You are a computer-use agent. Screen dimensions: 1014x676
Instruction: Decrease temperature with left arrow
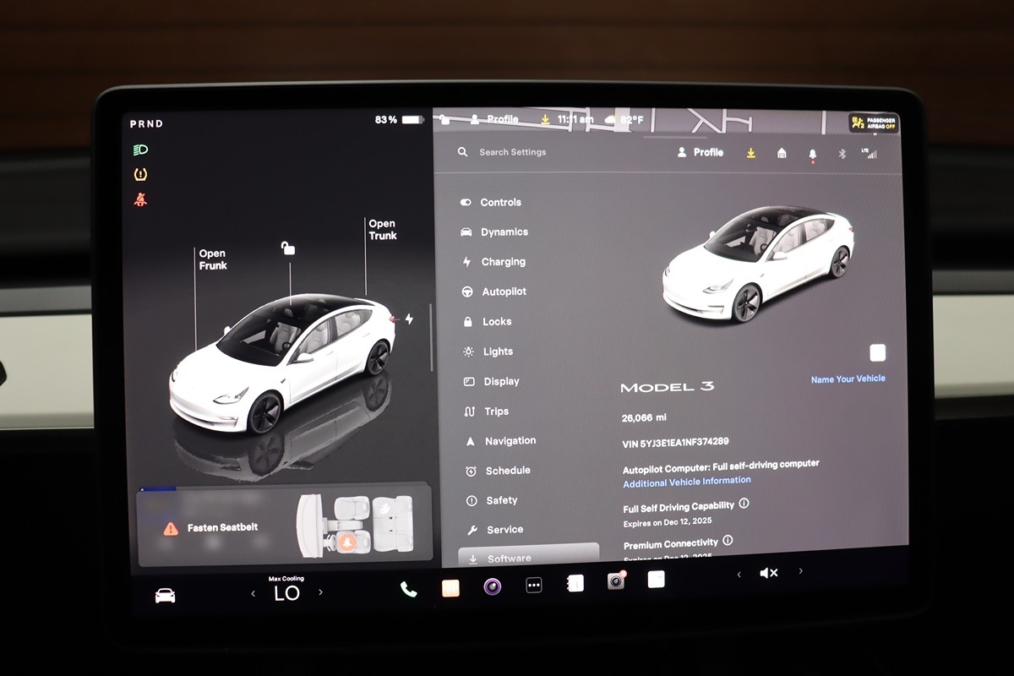coord(253,593)
